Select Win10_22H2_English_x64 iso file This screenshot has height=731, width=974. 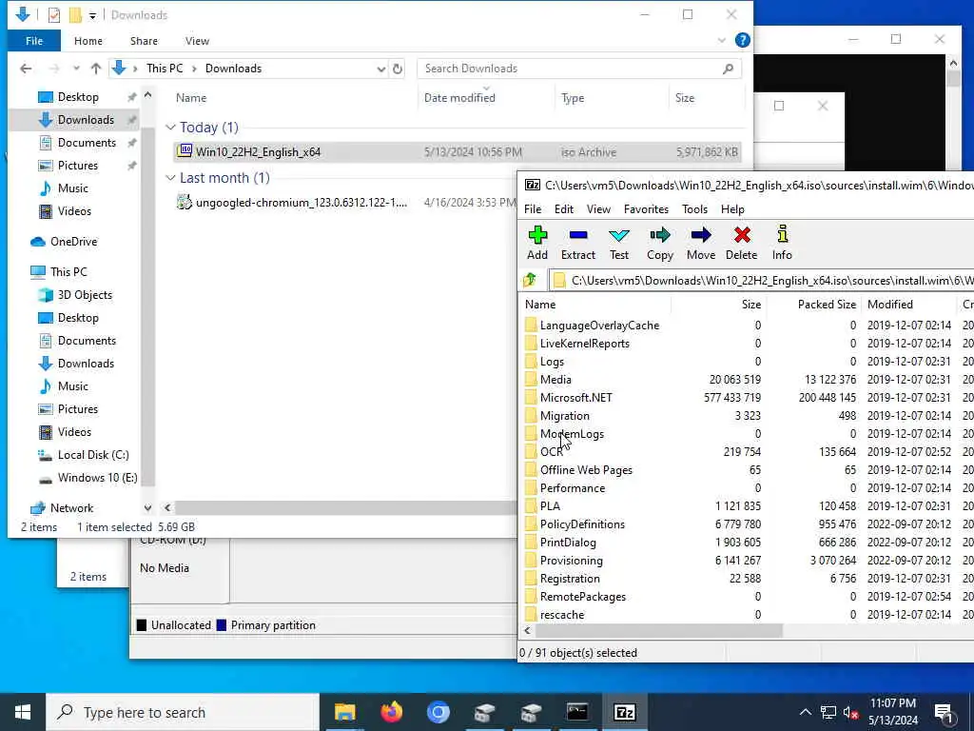[458, 152]
